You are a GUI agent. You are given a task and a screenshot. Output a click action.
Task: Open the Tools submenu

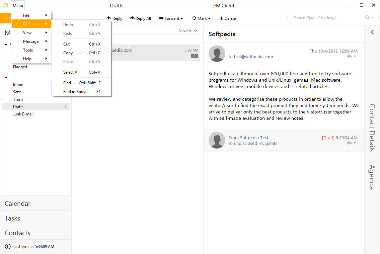[31, 50]
